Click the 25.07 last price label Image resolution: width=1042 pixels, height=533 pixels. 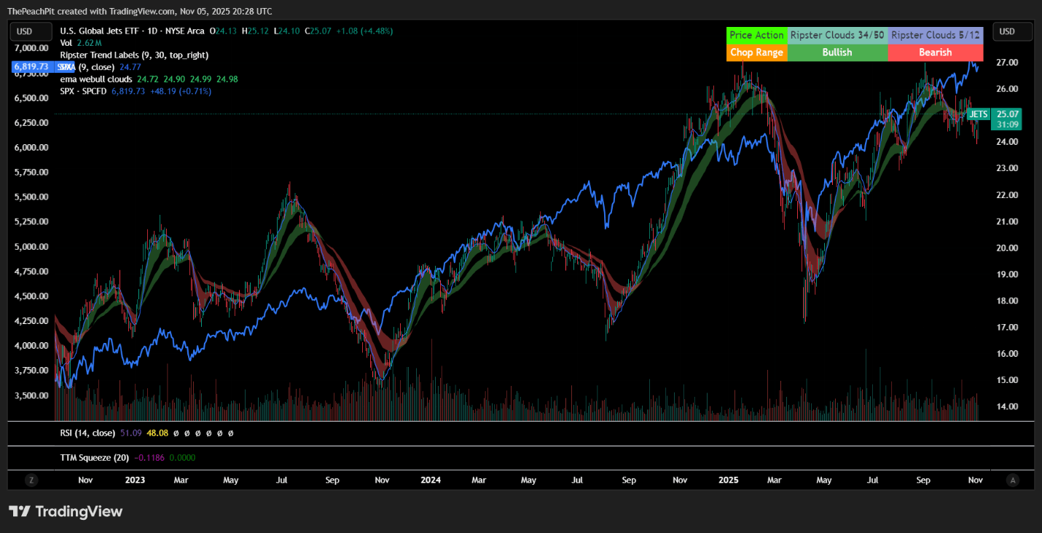tap(1007, 114)
